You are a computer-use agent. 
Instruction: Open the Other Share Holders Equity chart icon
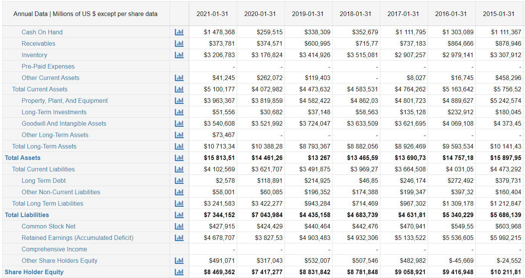179,260
